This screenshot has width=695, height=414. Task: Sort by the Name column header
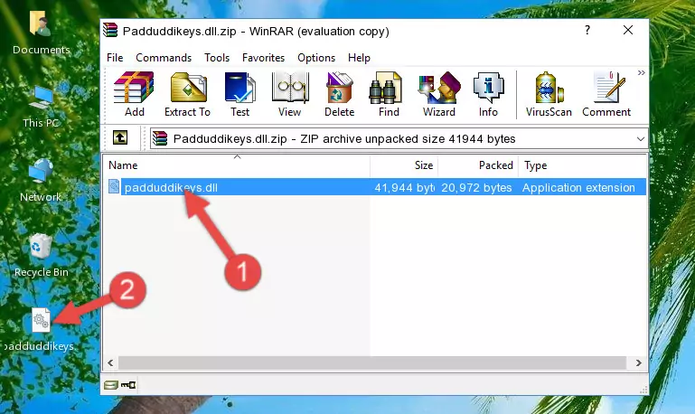tap(237, 165)
